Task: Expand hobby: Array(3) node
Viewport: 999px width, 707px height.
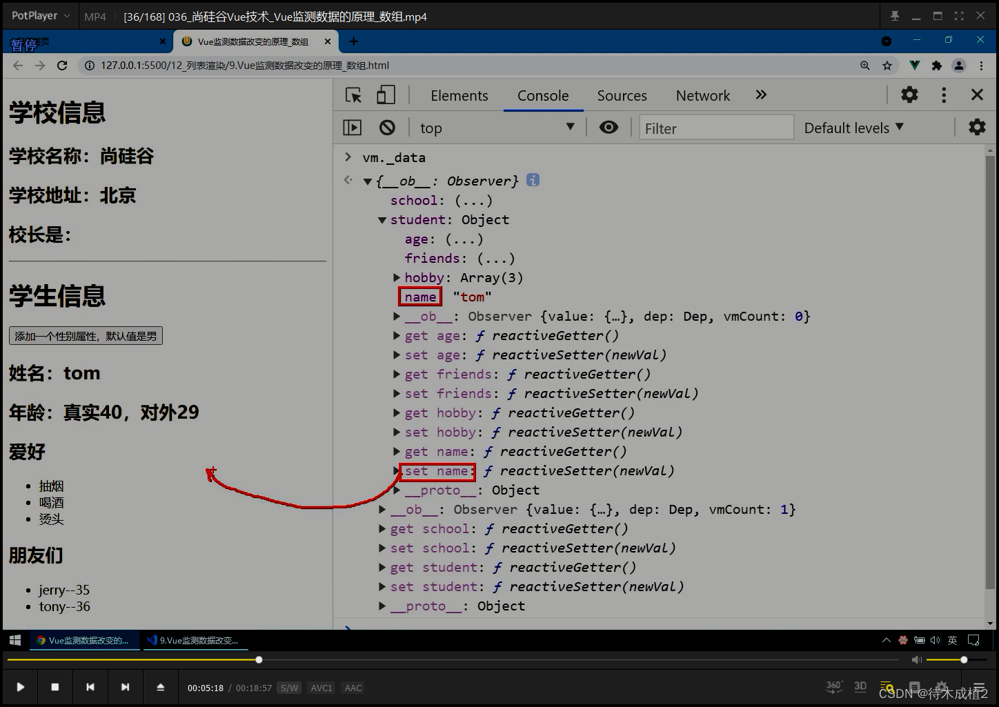Action: click(397, 277)
